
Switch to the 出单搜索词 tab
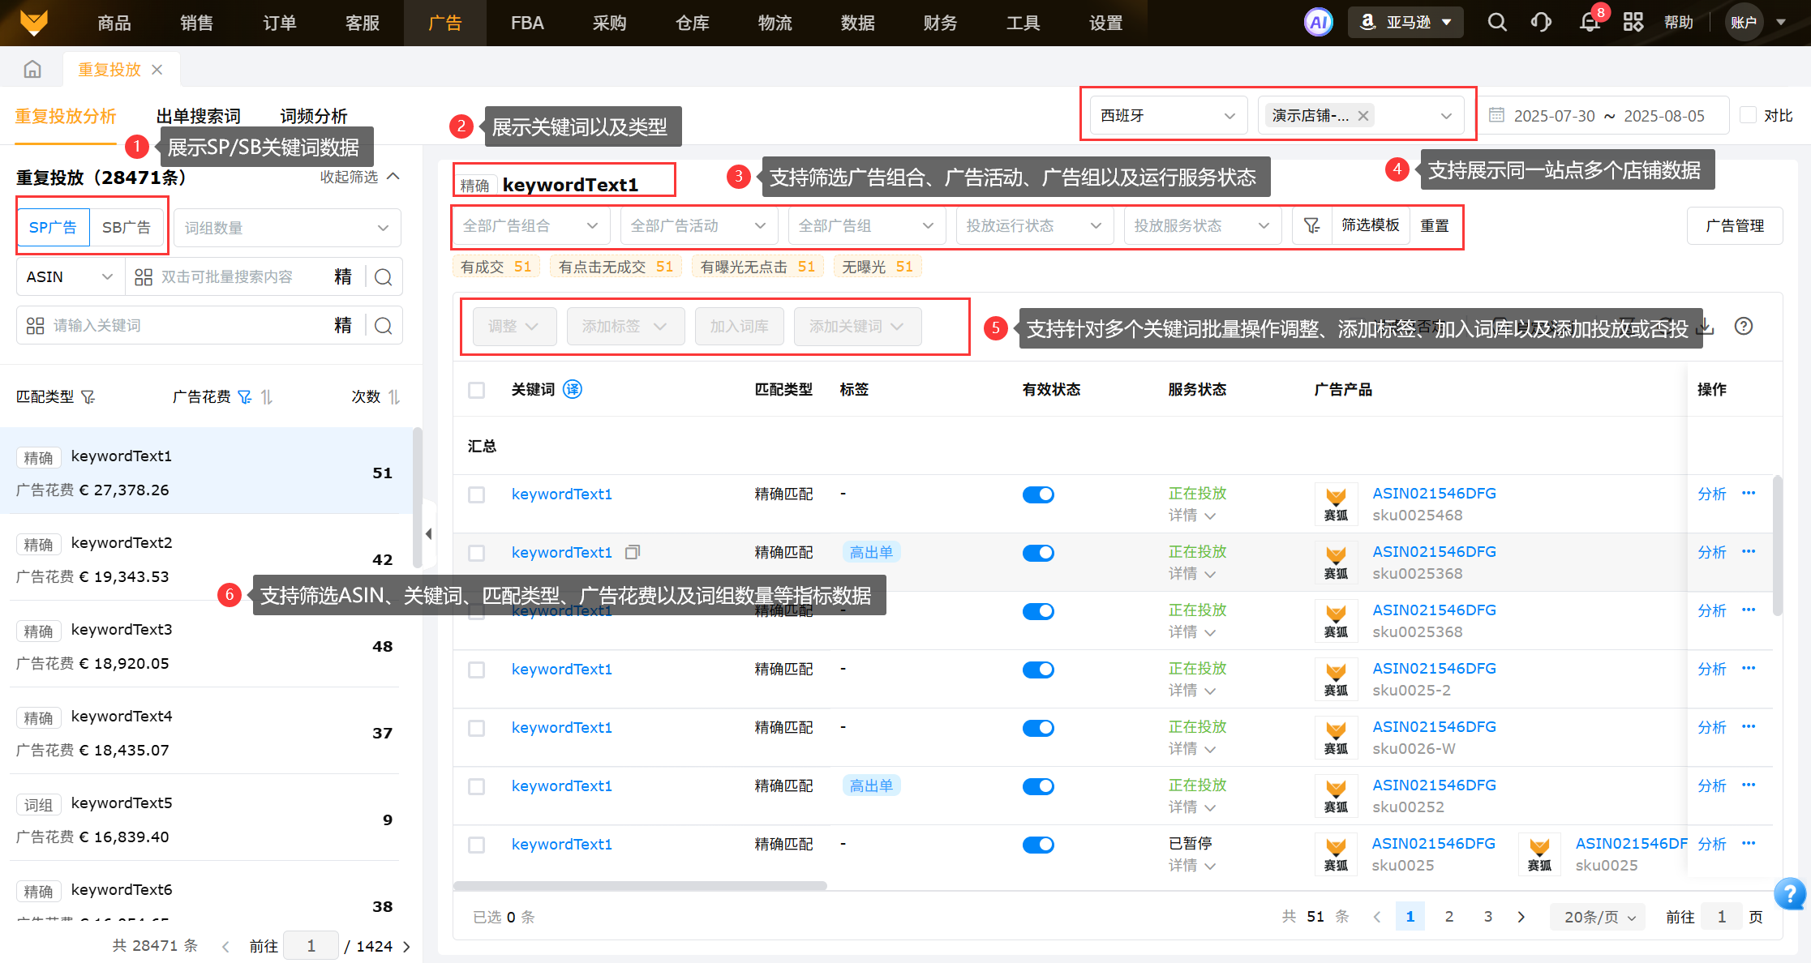click(x=199, y=117)
